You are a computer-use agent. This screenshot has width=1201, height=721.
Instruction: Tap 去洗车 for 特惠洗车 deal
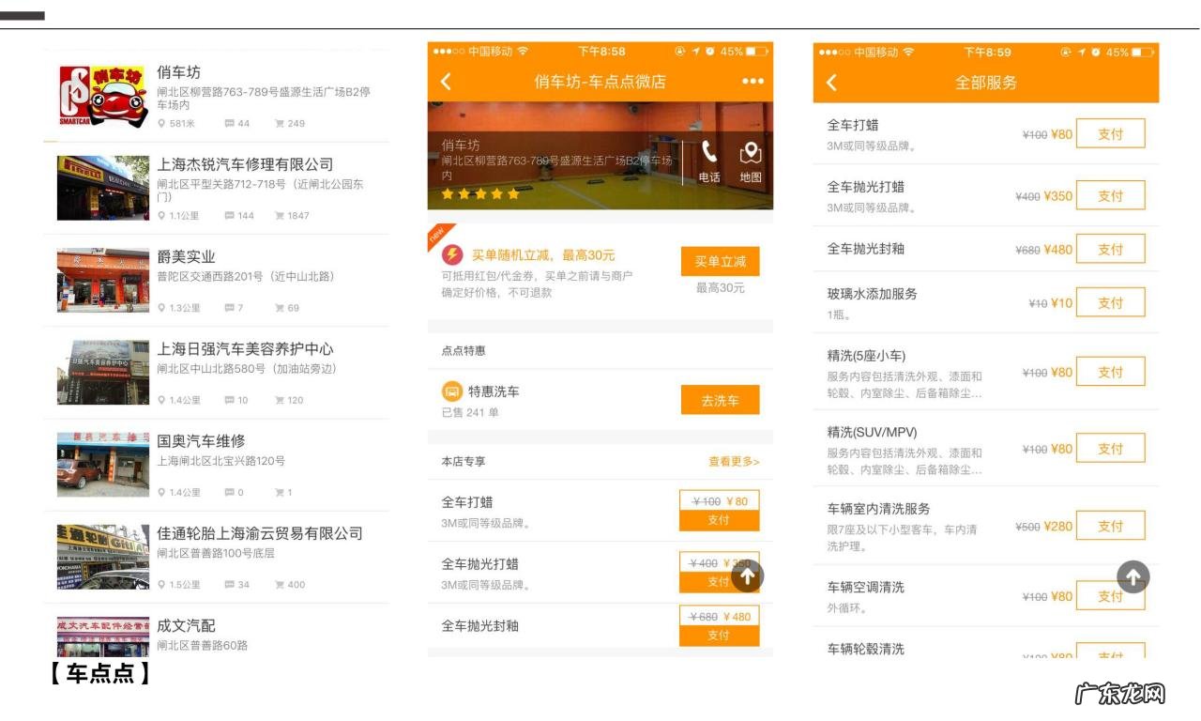click(719, 399)
